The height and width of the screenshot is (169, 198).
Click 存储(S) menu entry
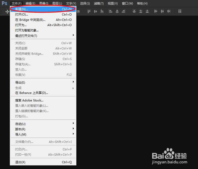click(43, 59)
